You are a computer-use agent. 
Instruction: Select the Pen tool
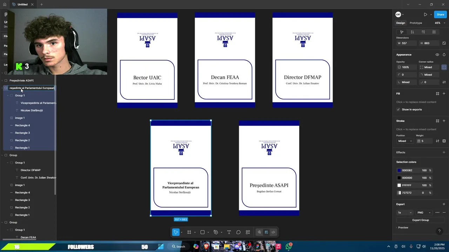pos(216,232)
